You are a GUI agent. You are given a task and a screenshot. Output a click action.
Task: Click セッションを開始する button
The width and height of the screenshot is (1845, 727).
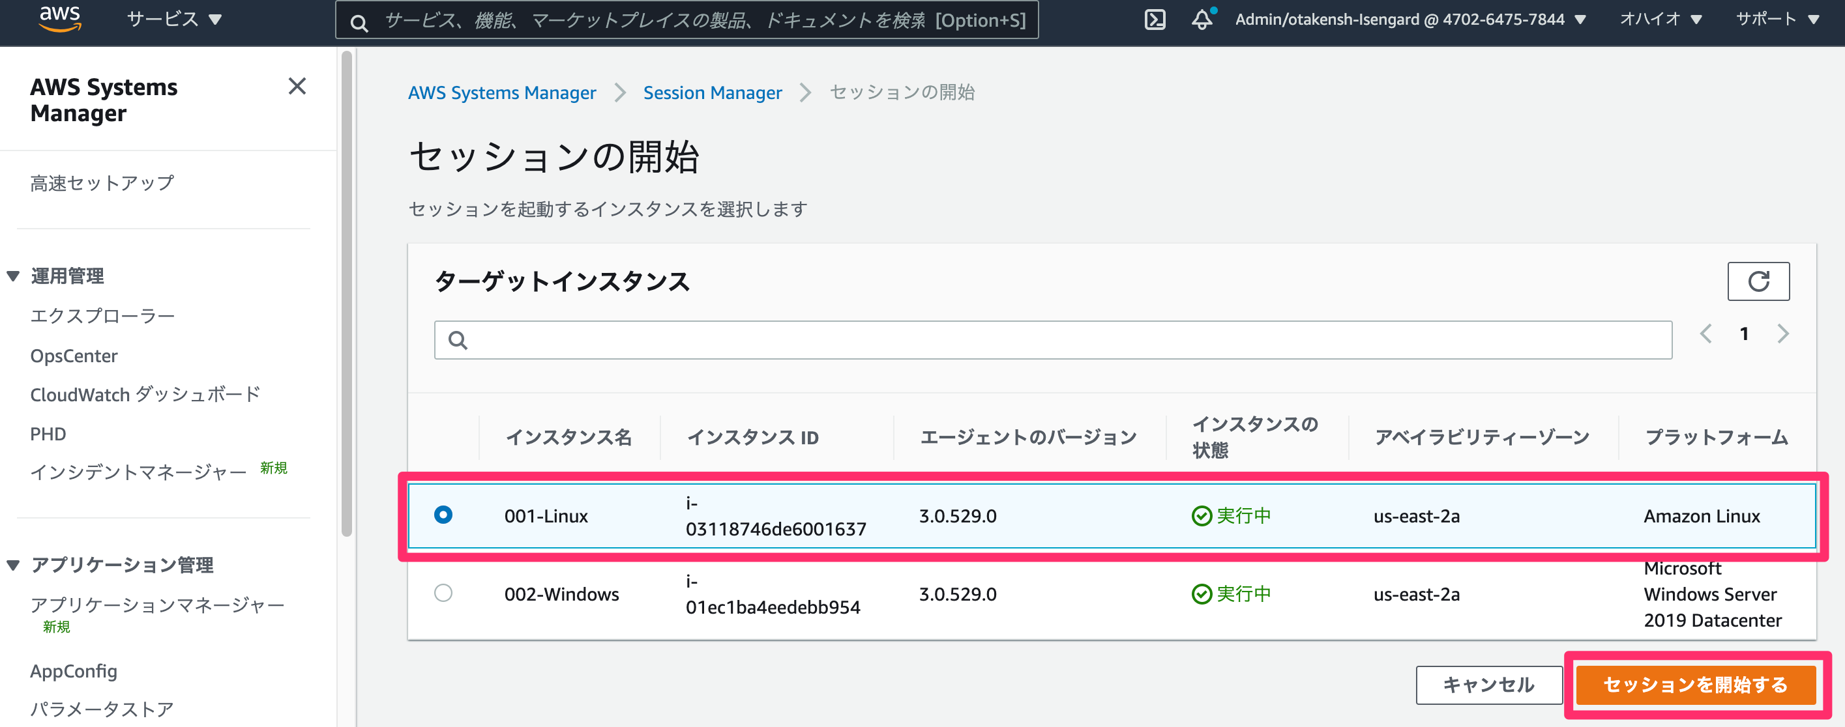[1695, 685]
